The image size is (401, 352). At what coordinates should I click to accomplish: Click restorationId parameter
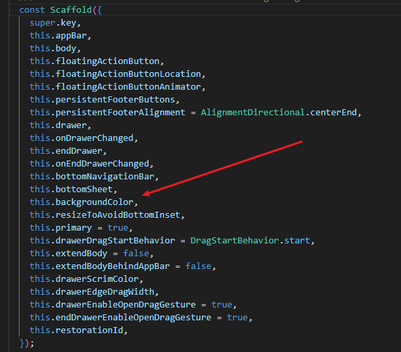[x=89, y=330]
